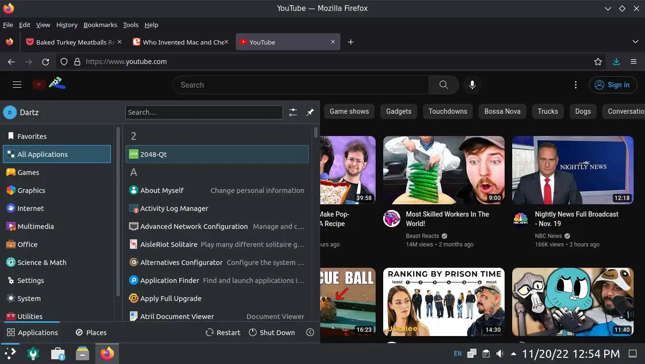Open YouTube hamburger guide menu
Image resolution: width=645 pixels, height=364 pixels.
17,85
